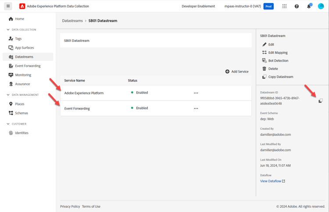Viewport: 329px width, 212px height.
Task: Click the red Adobe logo icon
Action: click(22, 6)
